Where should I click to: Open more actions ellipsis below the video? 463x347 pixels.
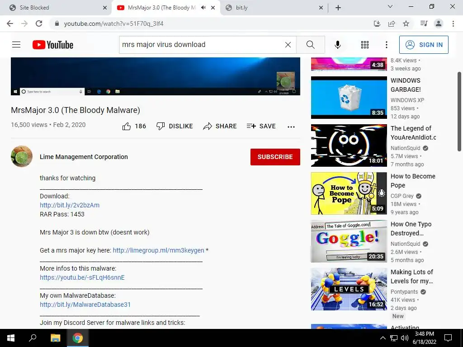click(291, 127)
